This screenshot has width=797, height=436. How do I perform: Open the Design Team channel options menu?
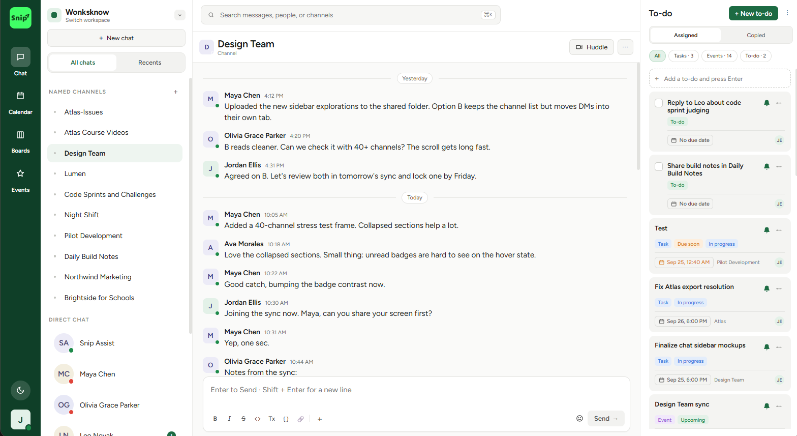tap(625, 47)
